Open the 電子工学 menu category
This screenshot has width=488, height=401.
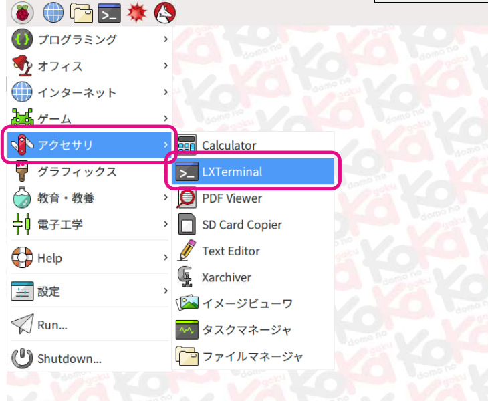[90, 224]
